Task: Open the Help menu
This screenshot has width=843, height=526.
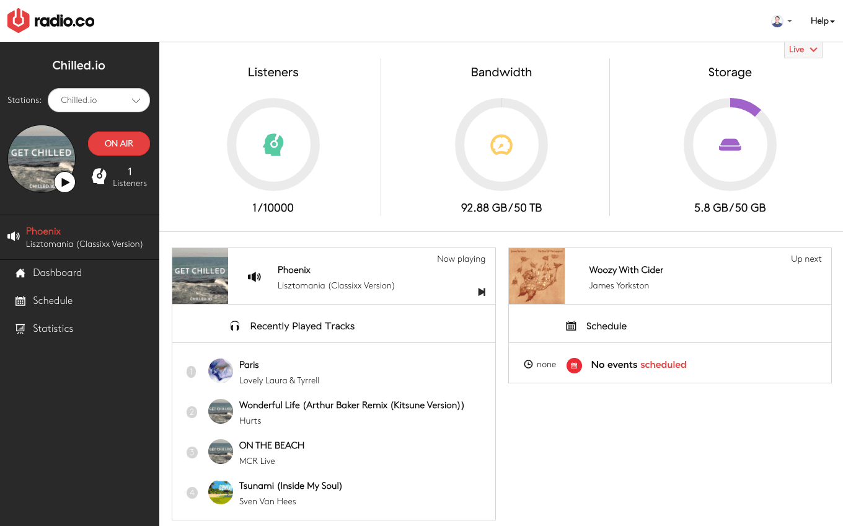Action: (822, 20)
